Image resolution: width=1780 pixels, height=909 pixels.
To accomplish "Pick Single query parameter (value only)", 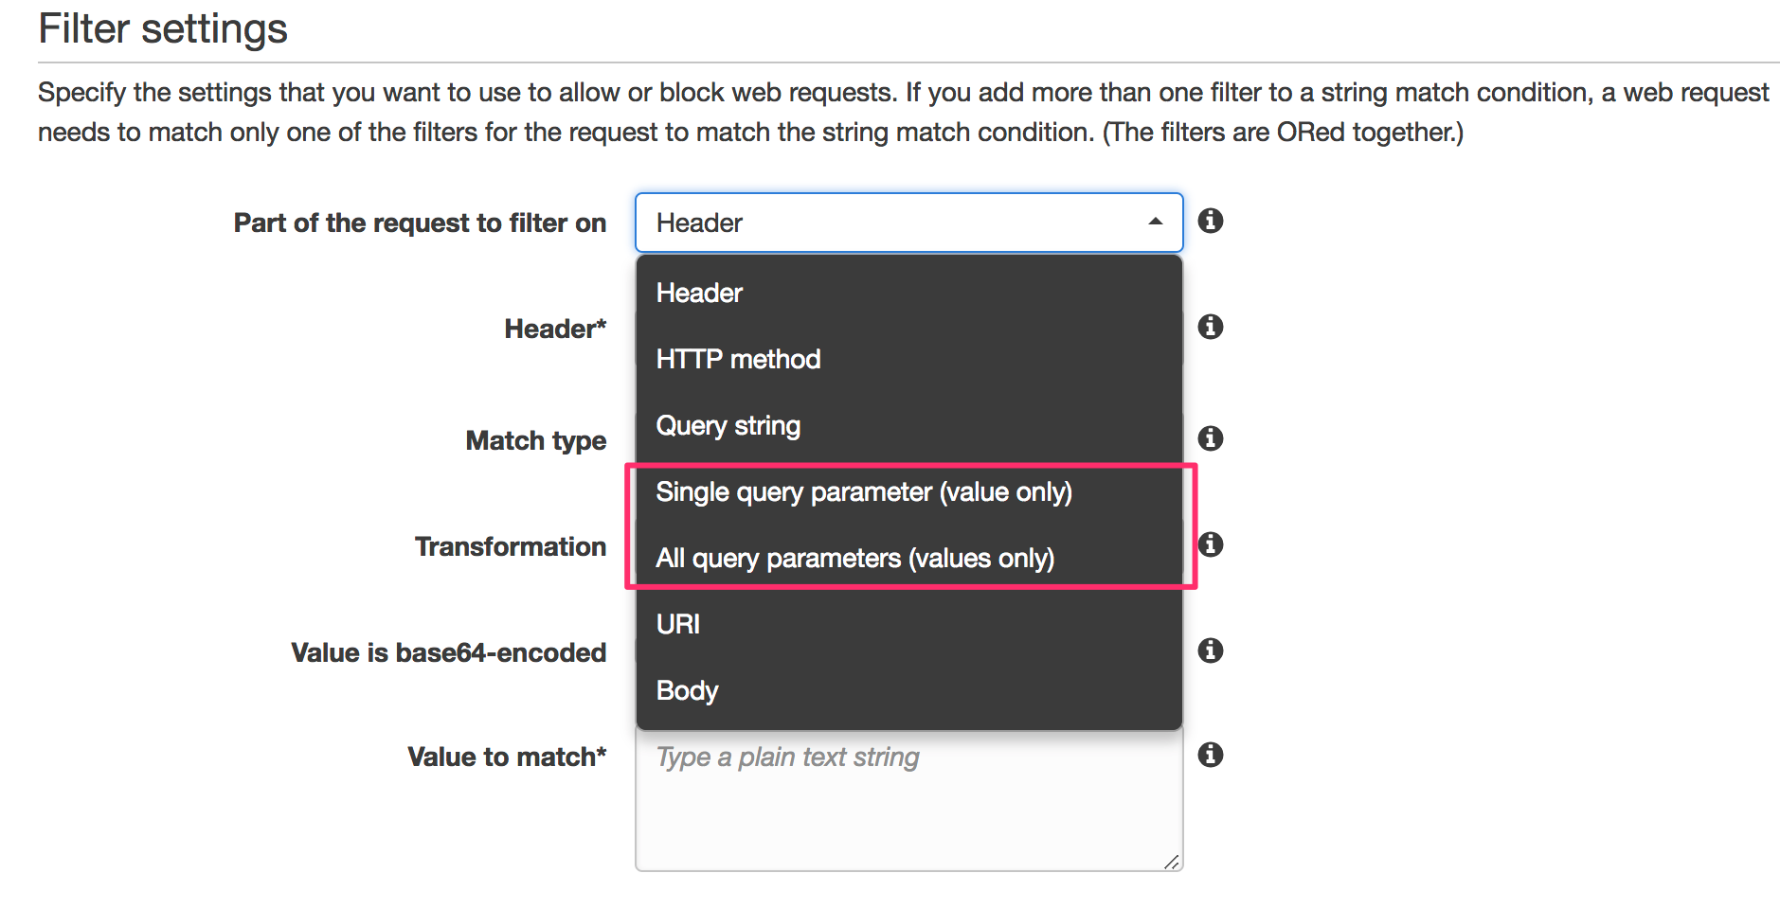I will (863, 492).
